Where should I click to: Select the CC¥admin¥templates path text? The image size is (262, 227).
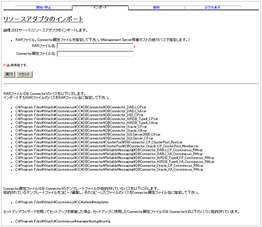point(62,202)
